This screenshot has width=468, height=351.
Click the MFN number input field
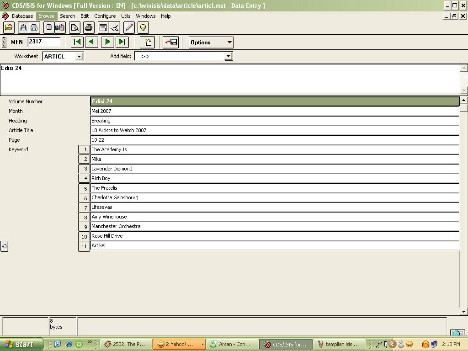pyautogui.click(x=44, y=42)
